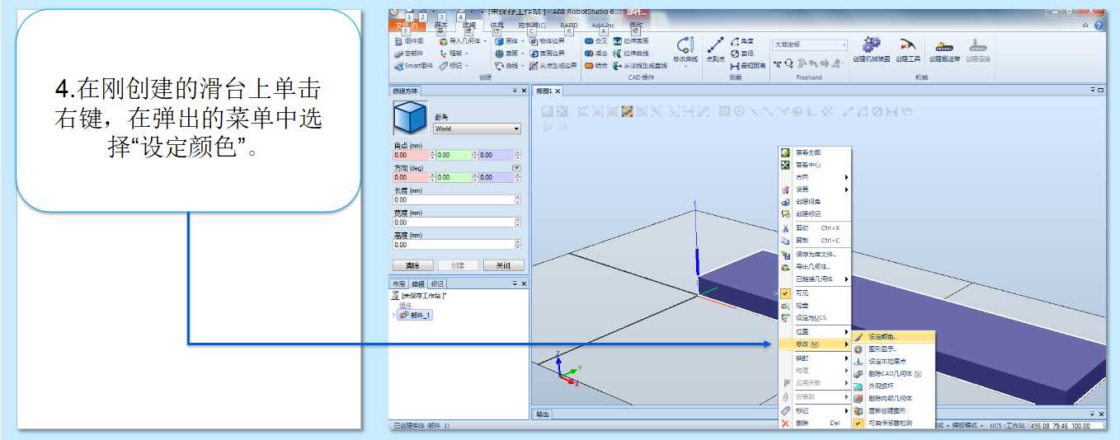This screenshot has height=440, width=1120.
Task: Click the 角度 measurement icon
Action: point(735,41)
